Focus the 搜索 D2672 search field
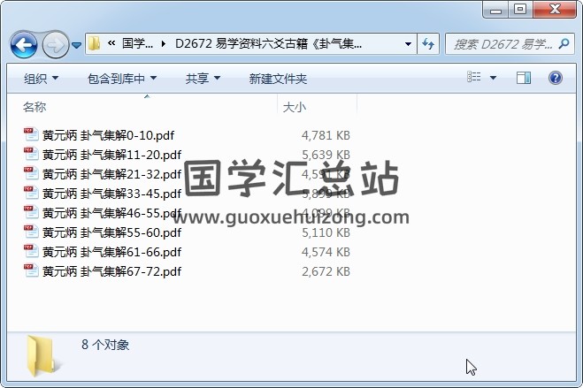 tap(502, 44)
